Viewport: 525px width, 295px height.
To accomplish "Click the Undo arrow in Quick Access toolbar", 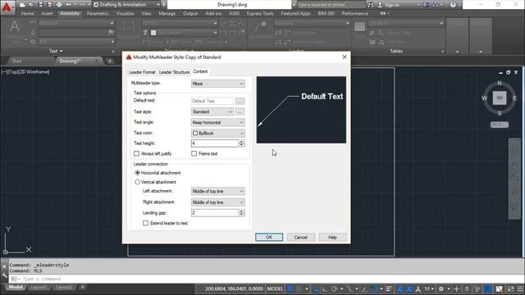I will 68,5.
